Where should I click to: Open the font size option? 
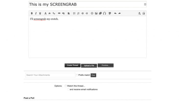[x=50, y=13]
